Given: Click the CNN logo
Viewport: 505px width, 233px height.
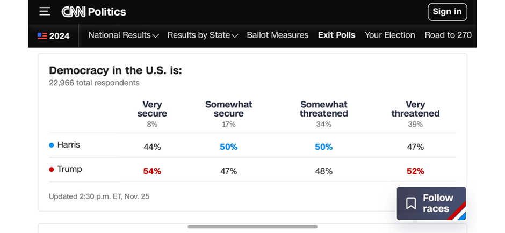Looking at the screenshot, I should click(73, 12).
